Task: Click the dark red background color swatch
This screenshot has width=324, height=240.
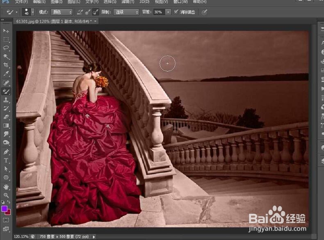Action: [9, 212]
